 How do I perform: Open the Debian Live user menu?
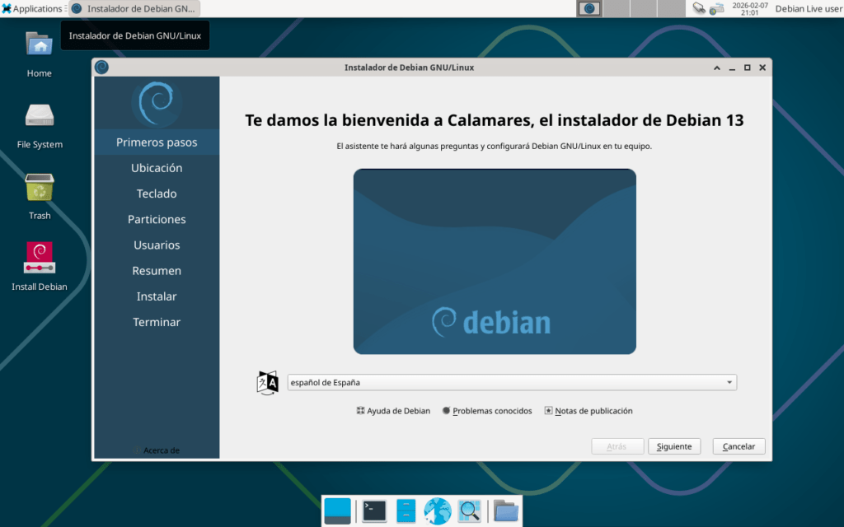pos(808,9)
